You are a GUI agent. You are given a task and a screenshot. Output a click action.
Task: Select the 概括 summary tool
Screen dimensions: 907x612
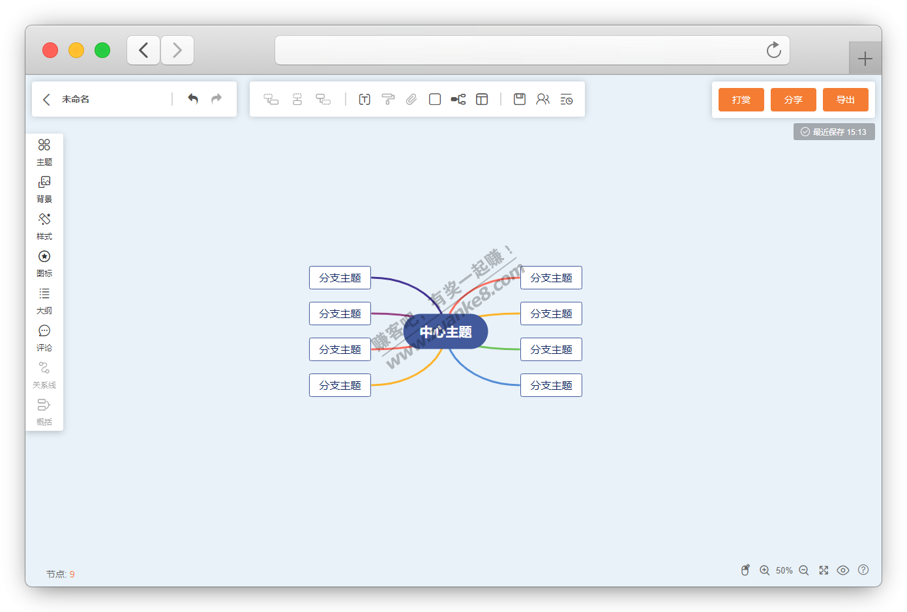point(44,413)
